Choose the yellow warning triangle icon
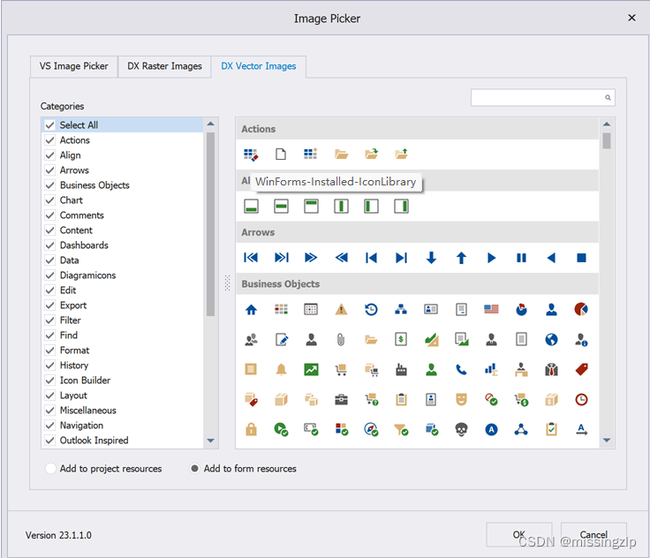650x558 pixels. point(341,309)
